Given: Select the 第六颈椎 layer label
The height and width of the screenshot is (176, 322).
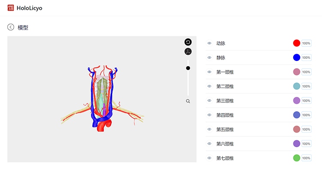Looking at the screenshot, I should (x=225, y=144).
